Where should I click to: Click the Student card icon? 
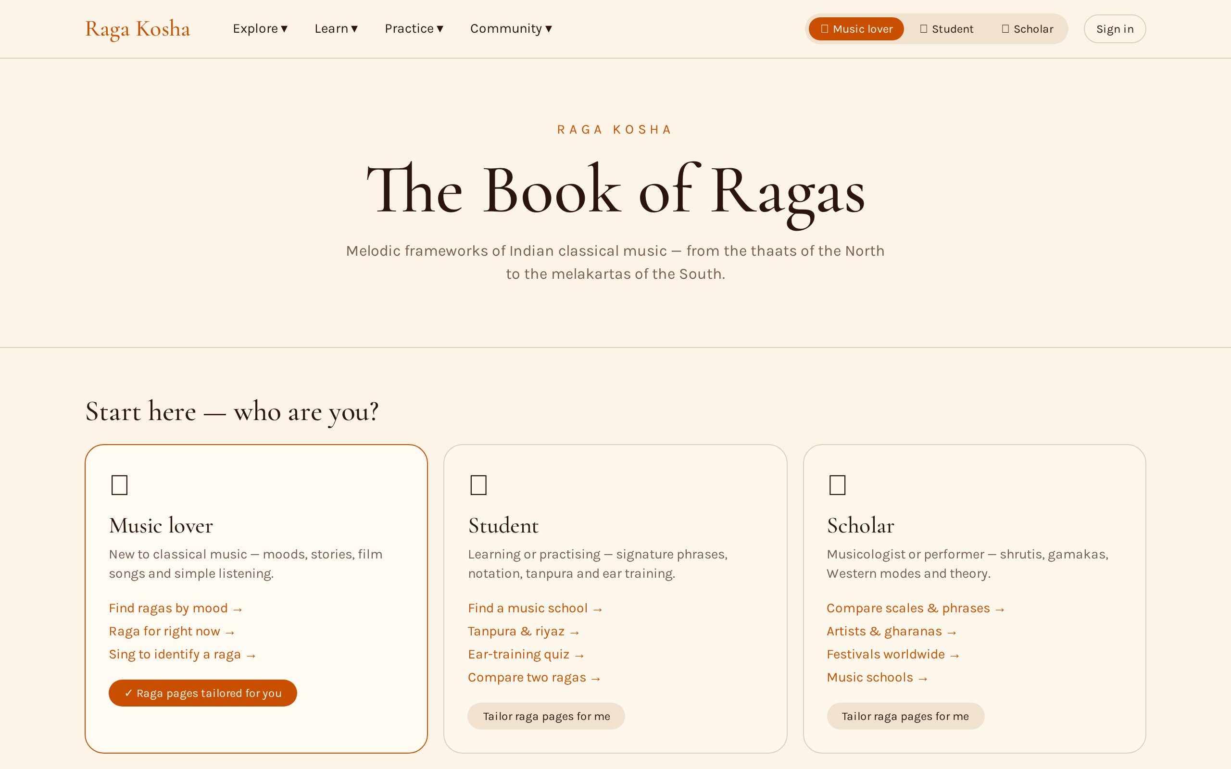pos(478,484)
